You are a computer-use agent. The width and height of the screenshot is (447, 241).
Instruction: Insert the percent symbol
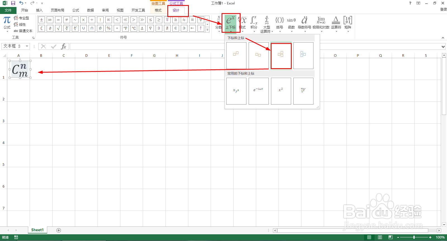point(109,28)
